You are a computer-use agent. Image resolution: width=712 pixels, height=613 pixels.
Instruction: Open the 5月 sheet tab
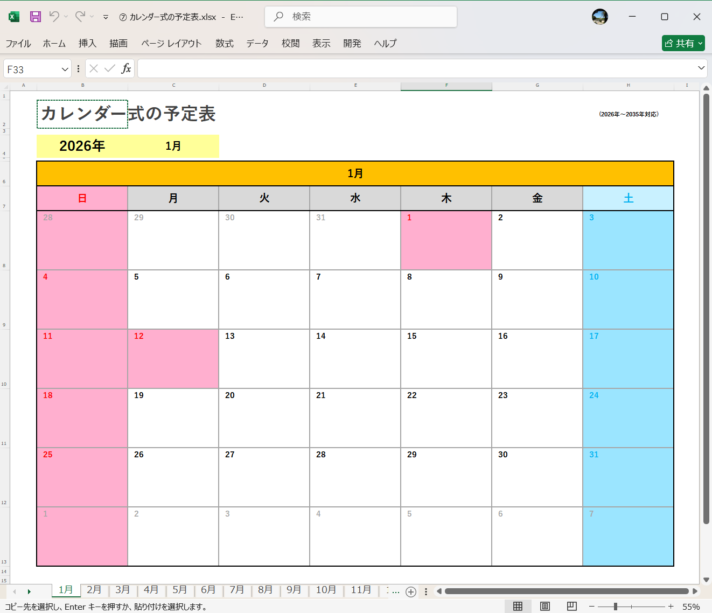coord(180,590)
